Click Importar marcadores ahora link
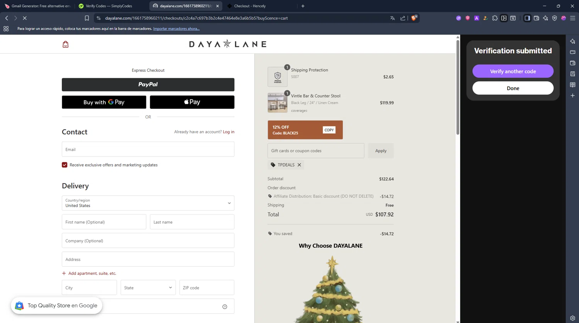This screenshot has height=323, width=579. (x=176, y=29)
